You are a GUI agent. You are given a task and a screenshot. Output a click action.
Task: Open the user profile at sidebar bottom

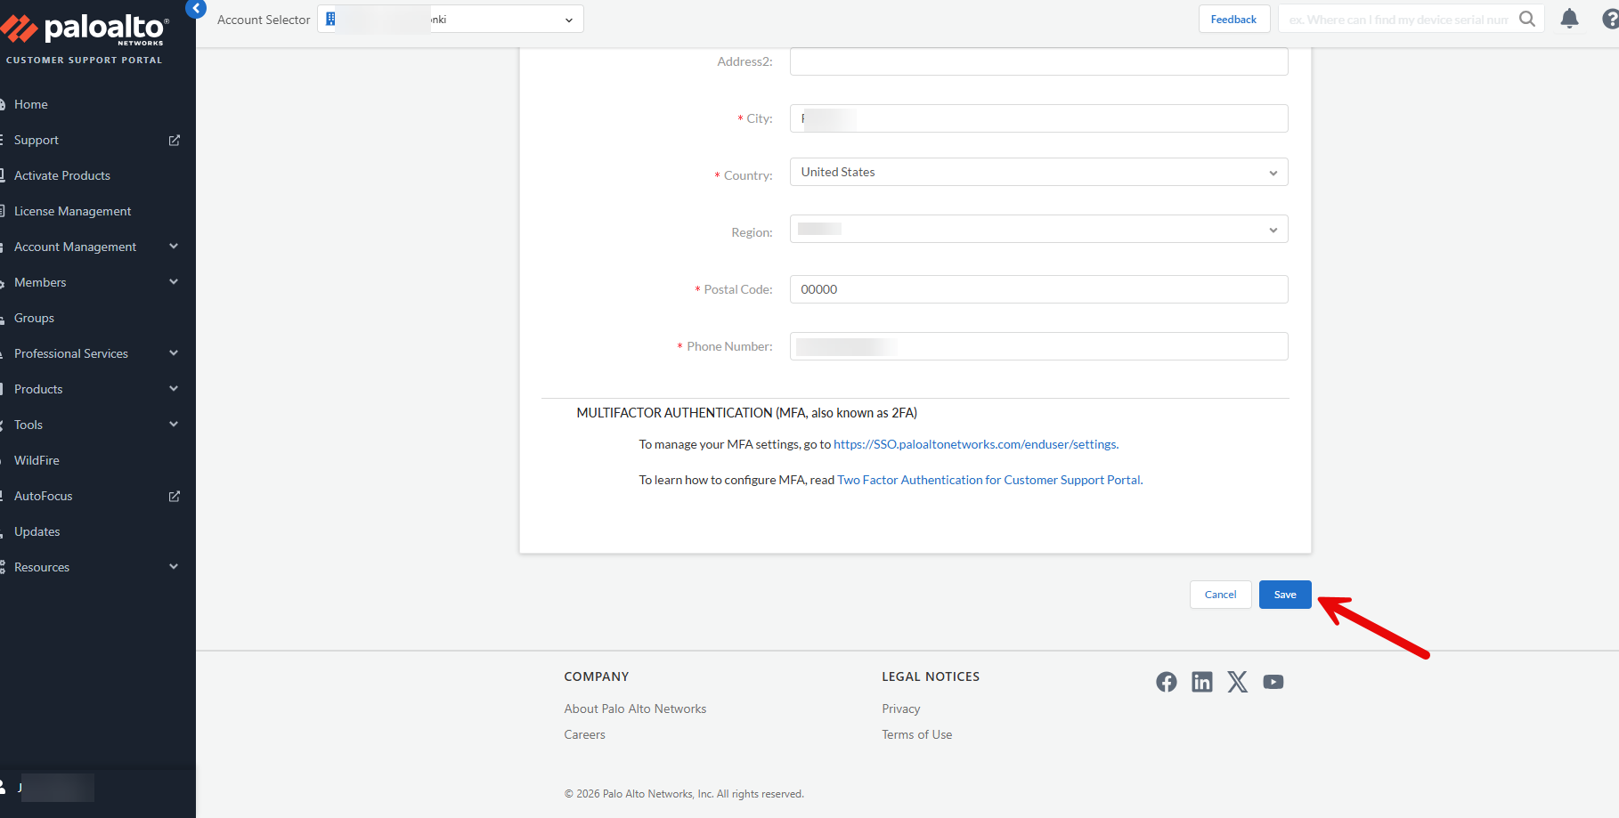(x=49, y=788)
